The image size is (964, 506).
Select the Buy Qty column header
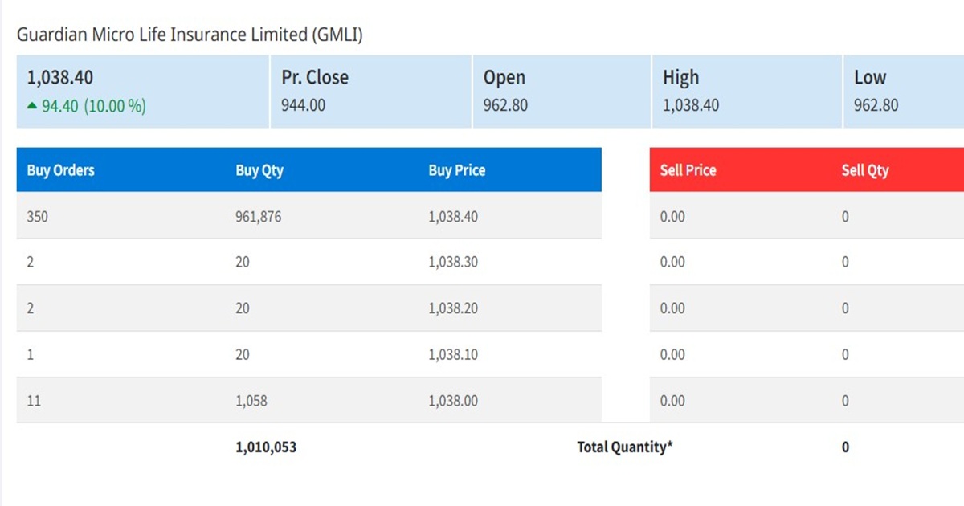259,170
